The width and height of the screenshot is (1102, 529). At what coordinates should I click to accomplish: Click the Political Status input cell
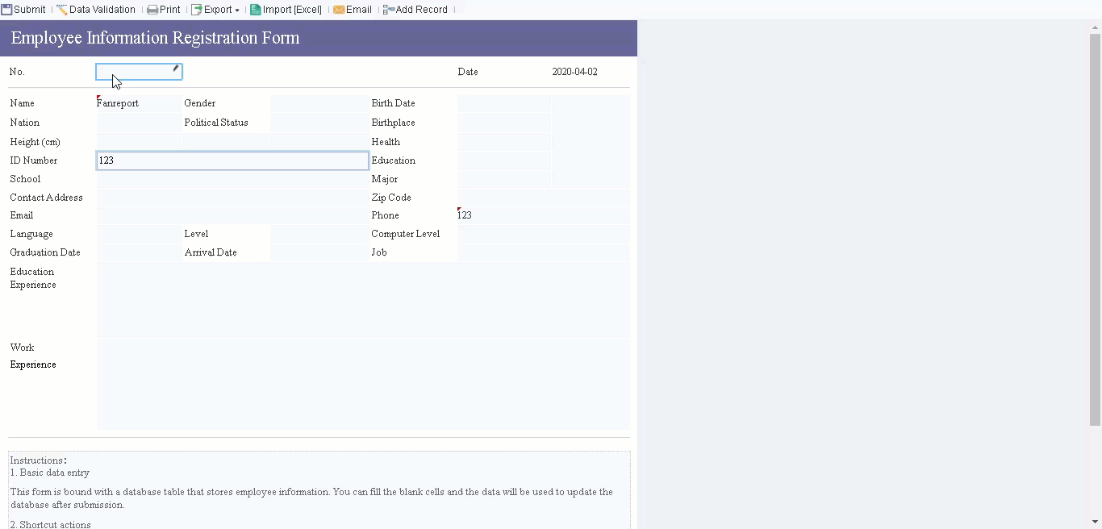[319, 123]
